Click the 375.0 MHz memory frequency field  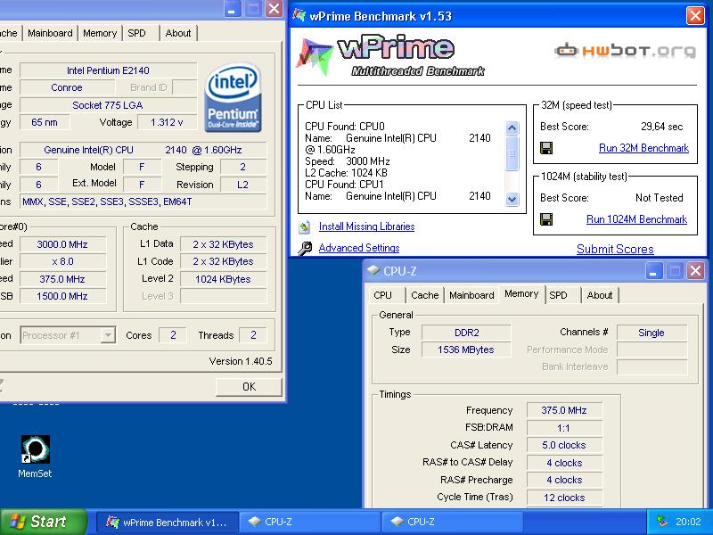(564, 410)
